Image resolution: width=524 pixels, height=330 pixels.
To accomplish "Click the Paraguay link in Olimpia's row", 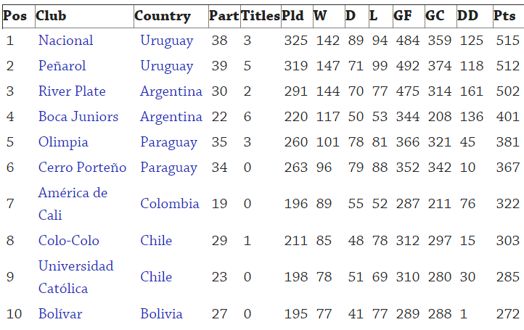I will [169, 142].
